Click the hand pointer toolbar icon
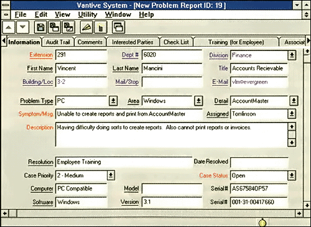311x227 pixels. [x=101, y=27]
